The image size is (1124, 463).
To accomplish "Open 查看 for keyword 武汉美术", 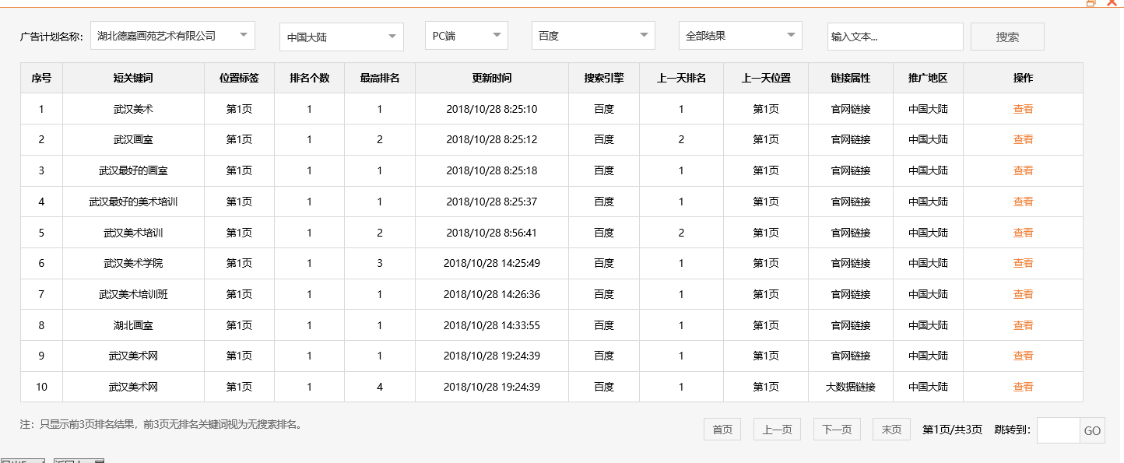I will click(x=1022, y=108).
